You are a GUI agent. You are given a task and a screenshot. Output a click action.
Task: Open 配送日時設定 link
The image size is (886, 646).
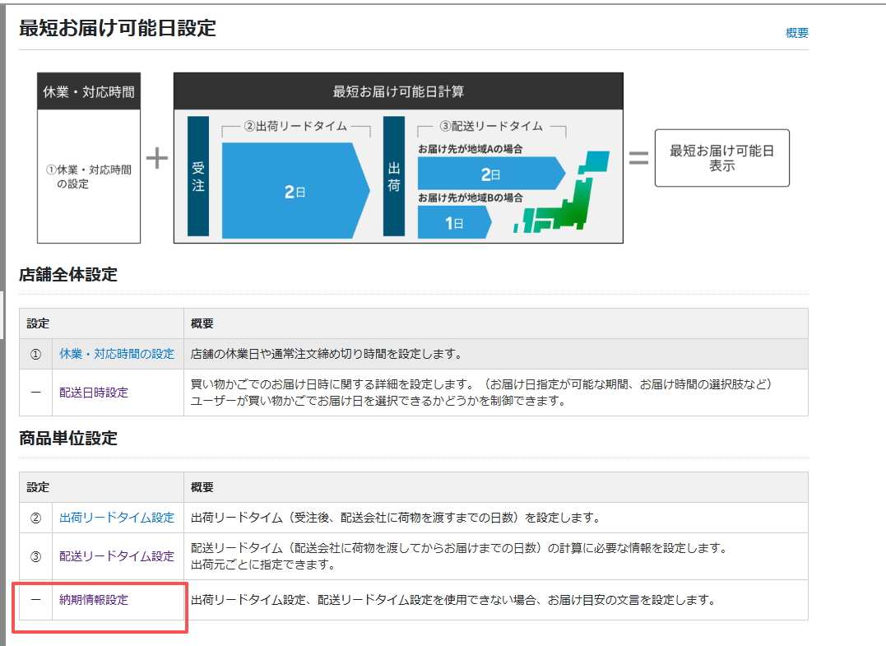click(x=94, y=393)
